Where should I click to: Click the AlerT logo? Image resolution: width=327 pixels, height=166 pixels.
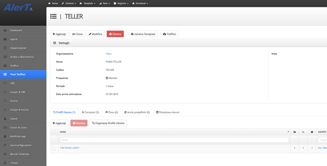tap(18, 8)
